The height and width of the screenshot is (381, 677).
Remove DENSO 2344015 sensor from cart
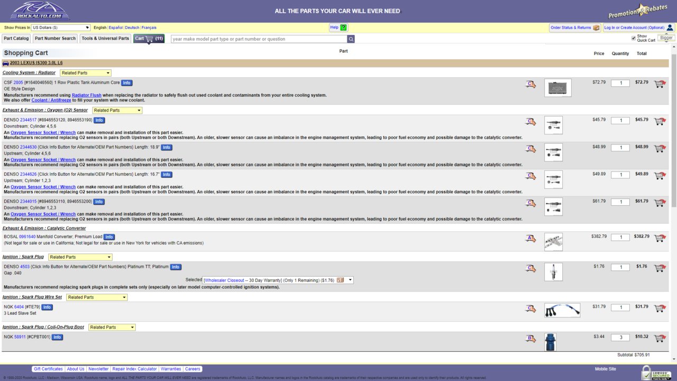tap(660, 203)
